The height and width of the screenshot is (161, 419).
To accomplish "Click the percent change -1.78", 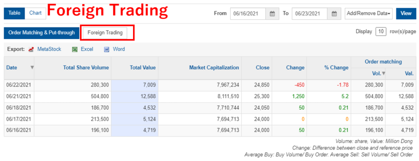I will pyautogui.click(x=342, y=85).
